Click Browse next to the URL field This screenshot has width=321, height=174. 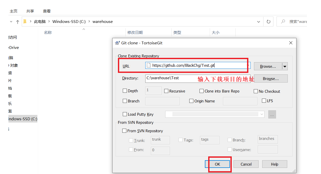[268, 66]
